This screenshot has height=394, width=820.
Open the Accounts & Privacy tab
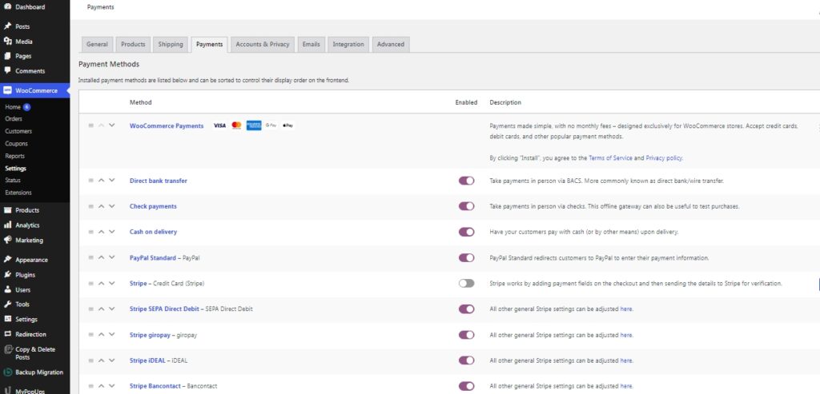coord(263,45)
